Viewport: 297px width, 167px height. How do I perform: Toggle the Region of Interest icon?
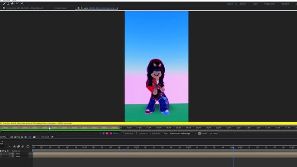tap(12, 137)
